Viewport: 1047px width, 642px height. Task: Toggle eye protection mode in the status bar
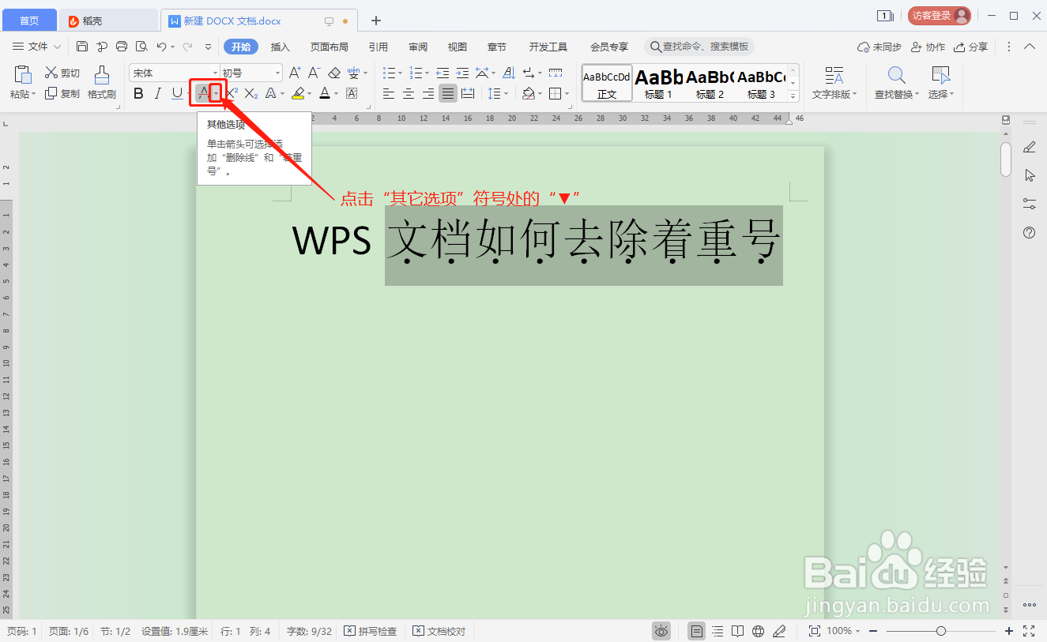(x=661, y=631)
